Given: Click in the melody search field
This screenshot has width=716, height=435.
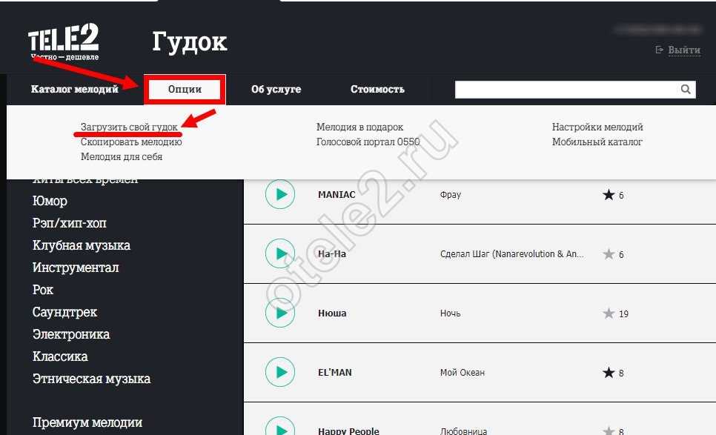Looking at the screenshot, I should (x=567, y=90).
